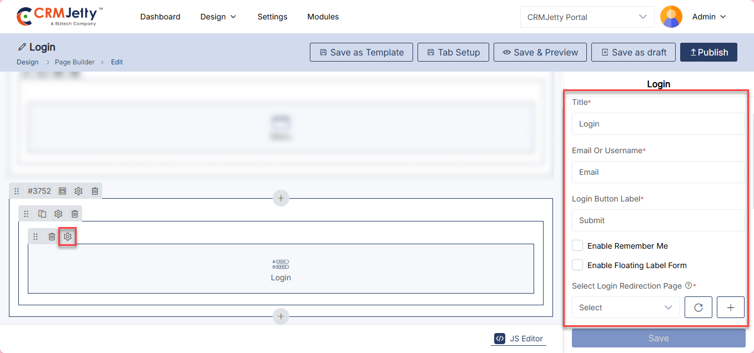Delete the Login widget via its trash icon
Viewport: 754px width, 353px height.
(x=52, y=237)
